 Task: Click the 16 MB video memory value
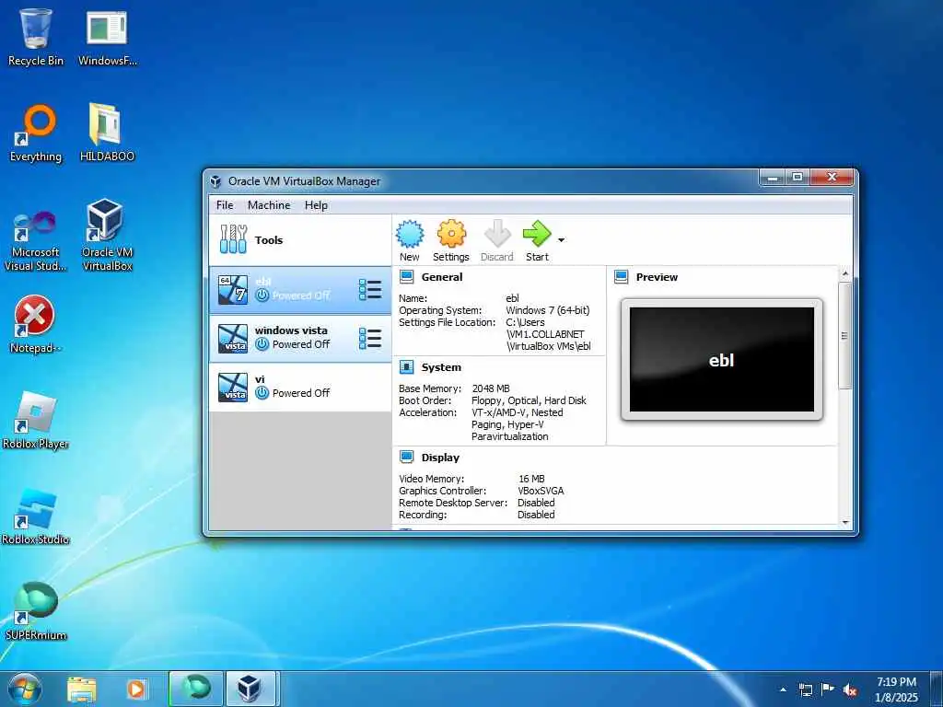[531, 479]
